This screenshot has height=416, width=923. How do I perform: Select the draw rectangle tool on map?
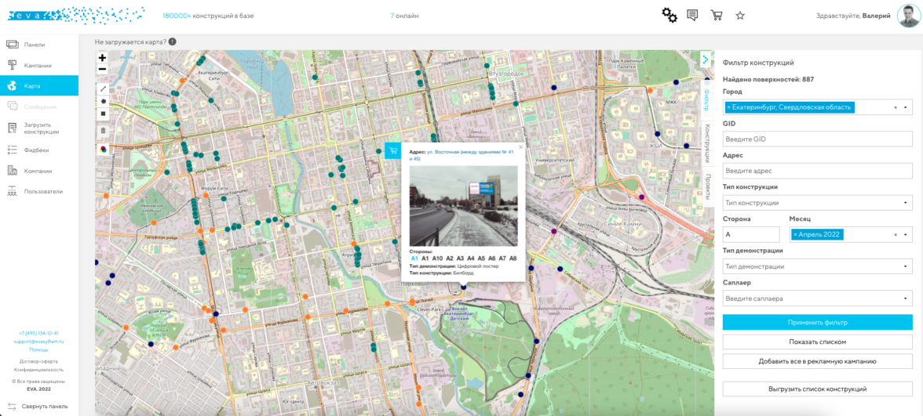[102, 114]
